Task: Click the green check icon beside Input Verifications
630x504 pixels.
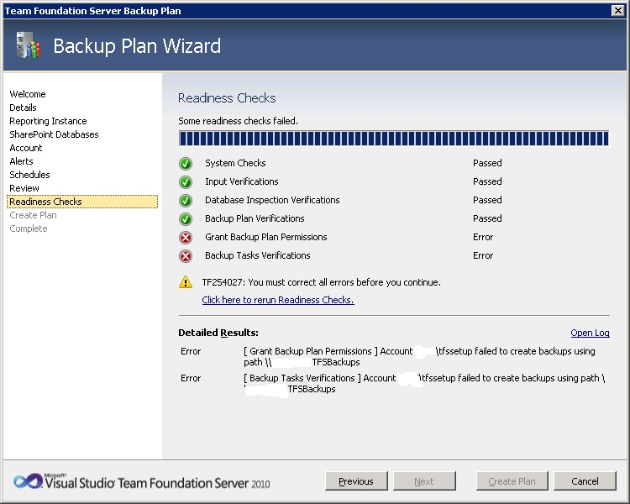Action: tap(186, 182)
